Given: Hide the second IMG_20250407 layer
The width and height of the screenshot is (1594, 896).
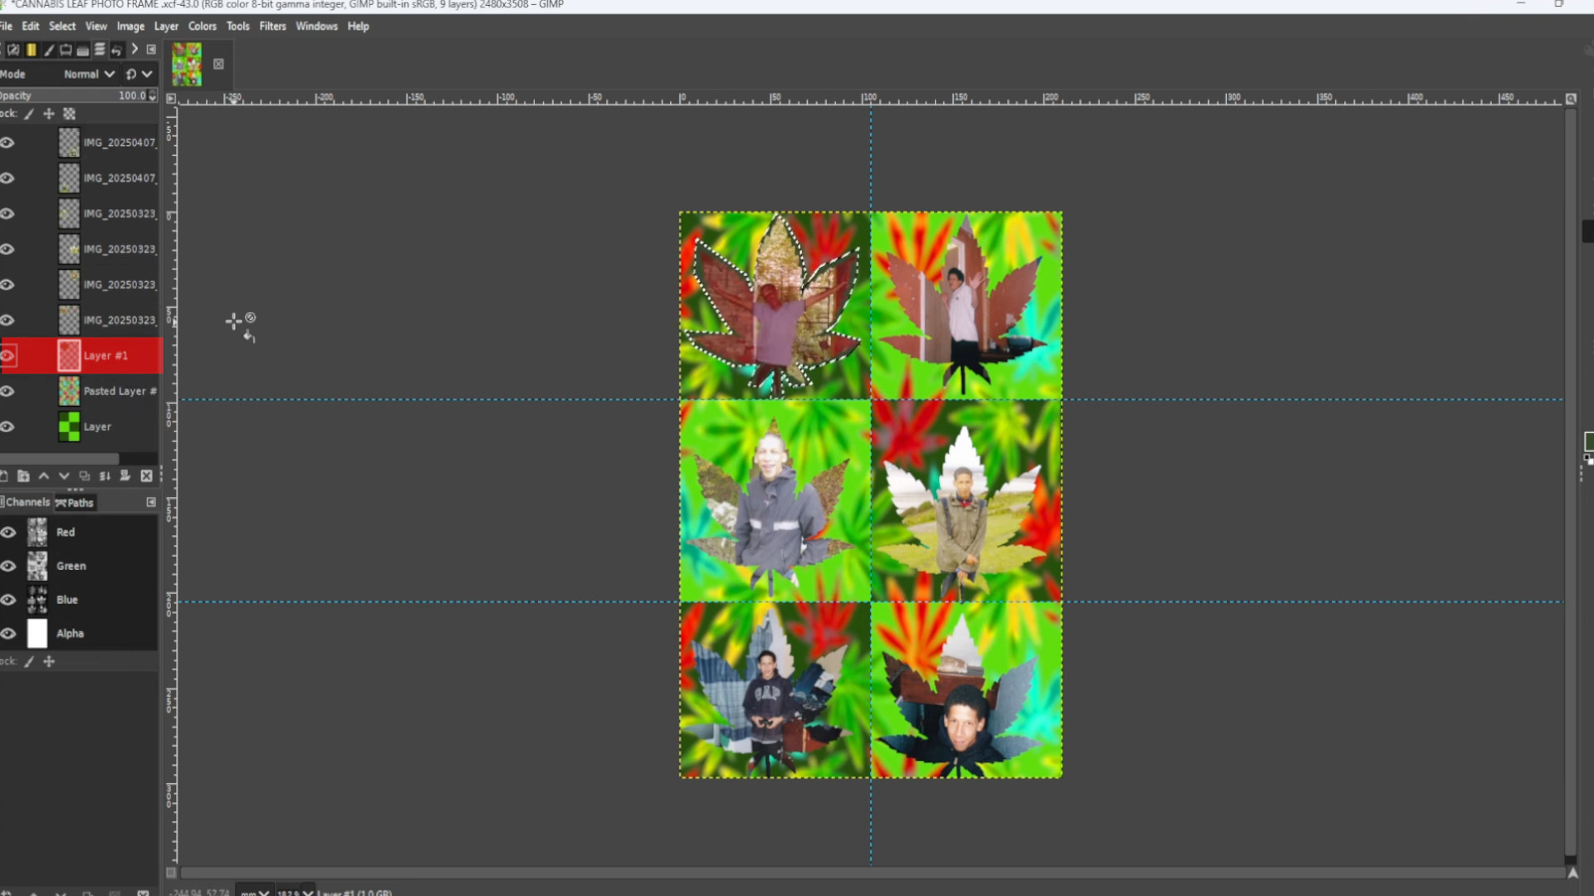Looking at the screenshot, I should 7,178.
